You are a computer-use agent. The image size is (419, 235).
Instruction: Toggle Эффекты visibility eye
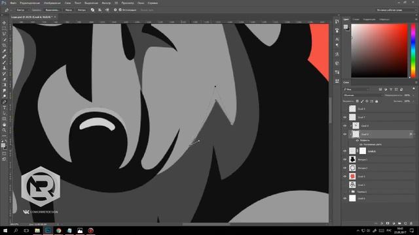click(357, 140)
